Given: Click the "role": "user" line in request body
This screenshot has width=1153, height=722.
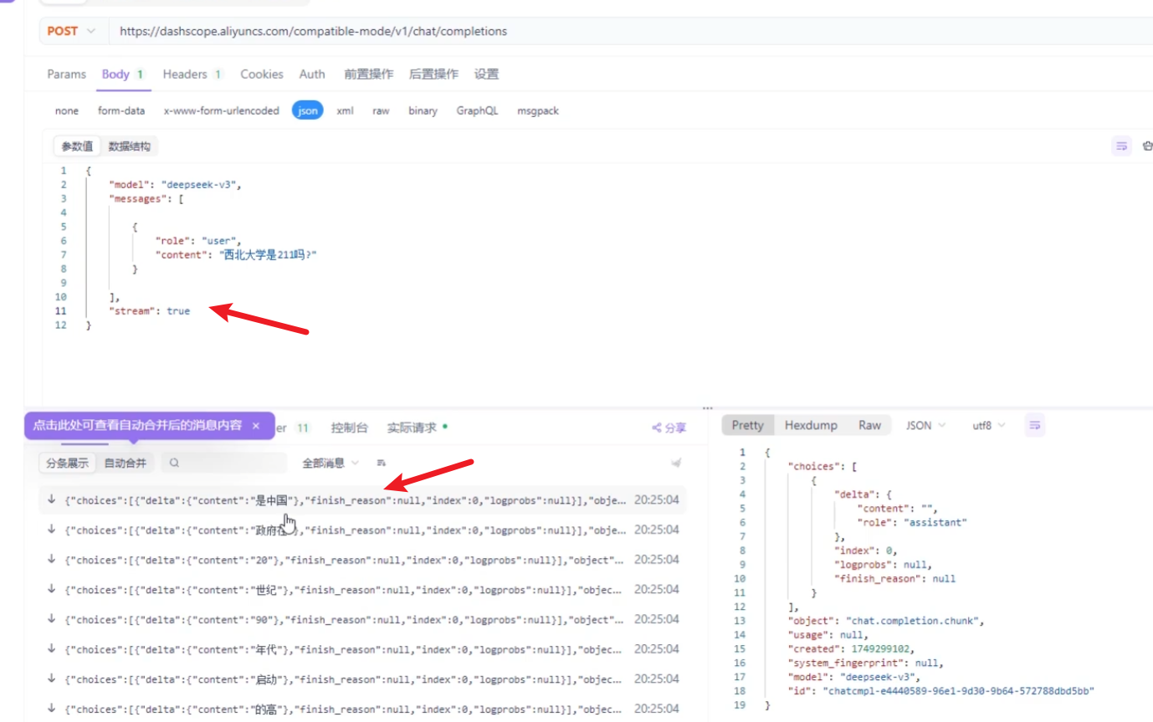Looking at the screenshot, I should [x=198, y=241].
